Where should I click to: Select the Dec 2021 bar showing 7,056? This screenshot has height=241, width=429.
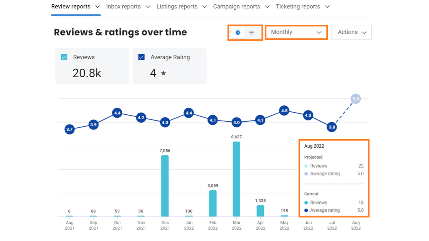165,186
